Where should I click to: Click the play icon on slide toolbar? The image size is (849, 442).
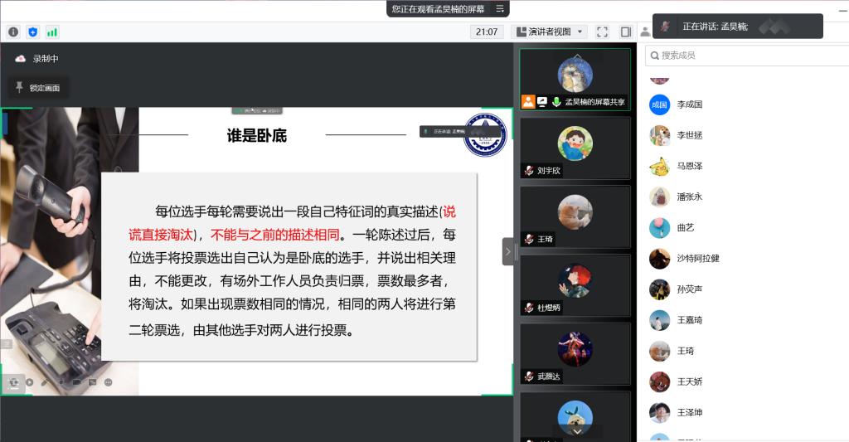[x=29, y=382]
